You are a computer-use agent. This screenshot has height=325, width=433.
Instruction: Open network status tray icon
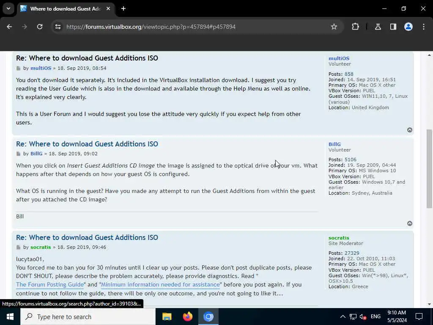coord(353,317)
